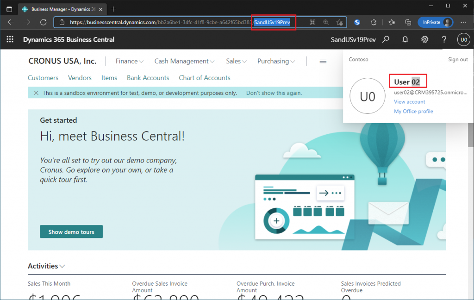Image resolution: width=474 pixels, height=300 pixels.
Task: Click the apps grid icon in address bar
Action: pyautogui.click(x=312, y=22)
